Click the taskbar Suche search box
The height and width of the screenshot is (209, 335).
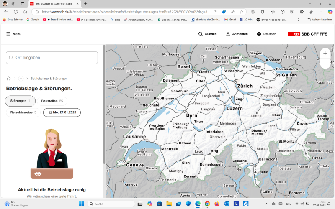pyautogui.click(x=111, y=204)
